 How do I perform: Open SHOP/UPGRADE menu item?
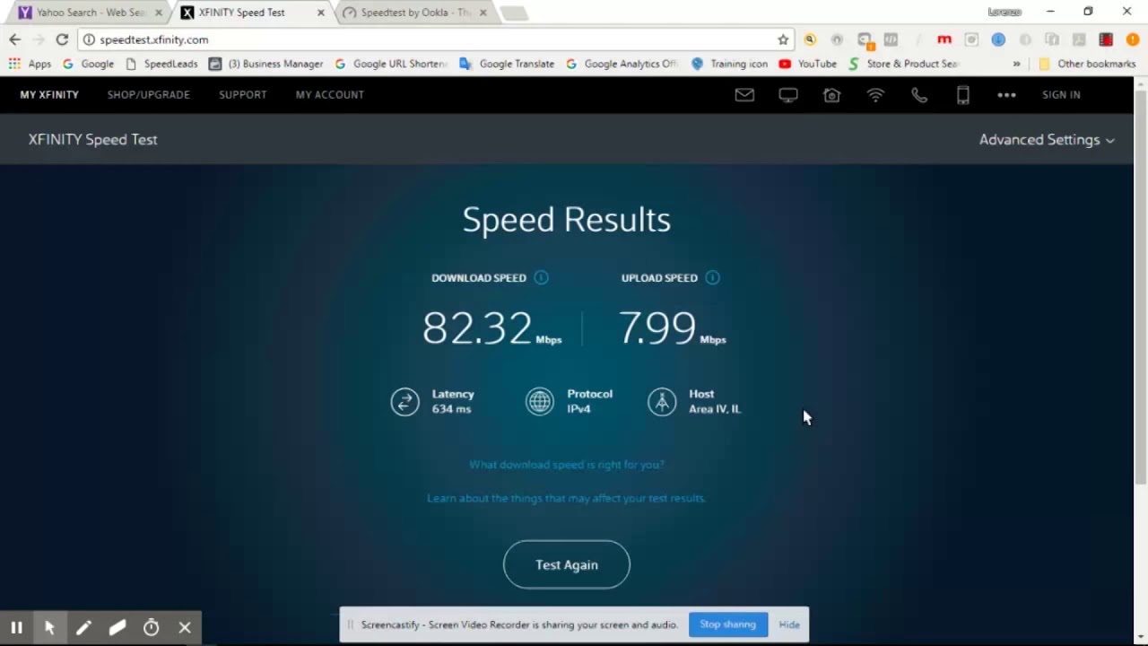point(149,94)
